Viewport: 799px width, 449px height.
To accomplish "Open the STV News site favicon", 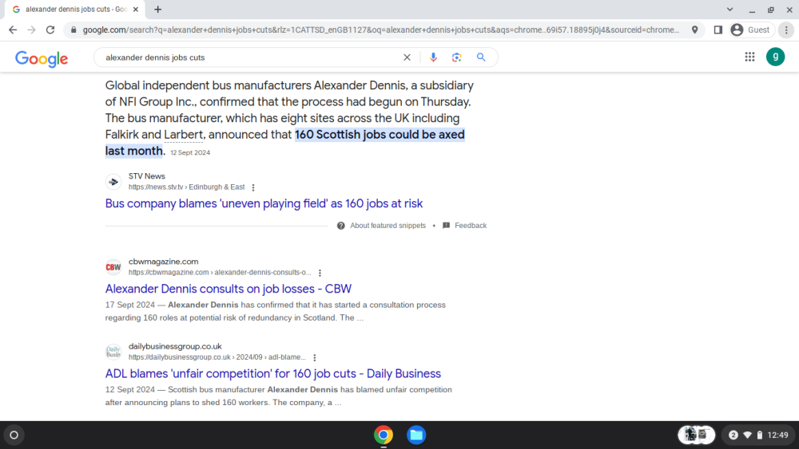I will [x=113, y=182].
